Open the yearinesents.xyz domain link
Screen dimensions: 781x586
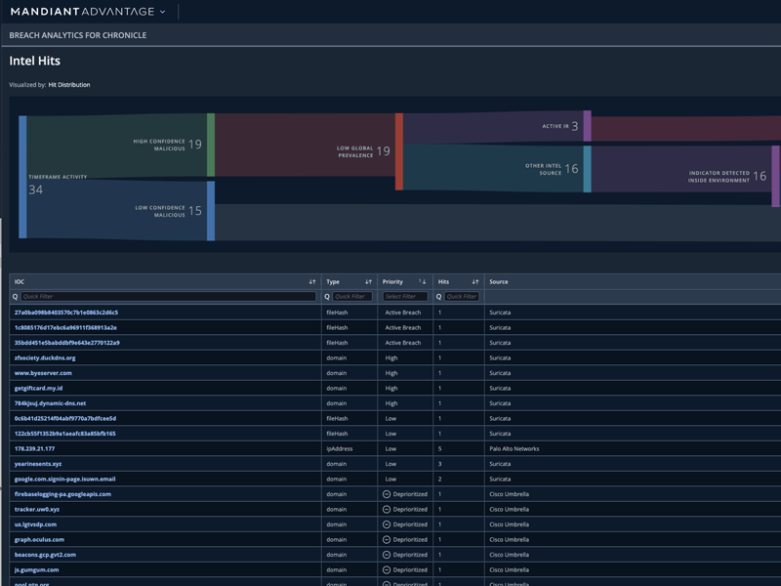[x=38, y=464]
